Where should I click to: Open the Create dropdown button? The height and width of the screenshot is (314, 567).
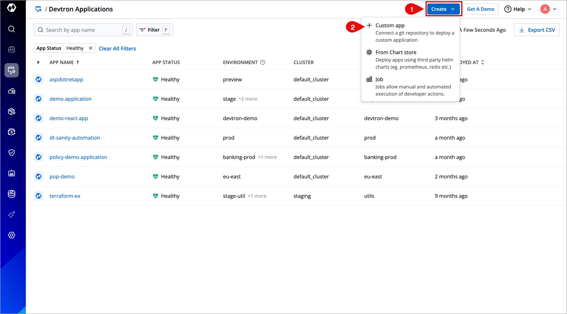(x=443, y=9)
